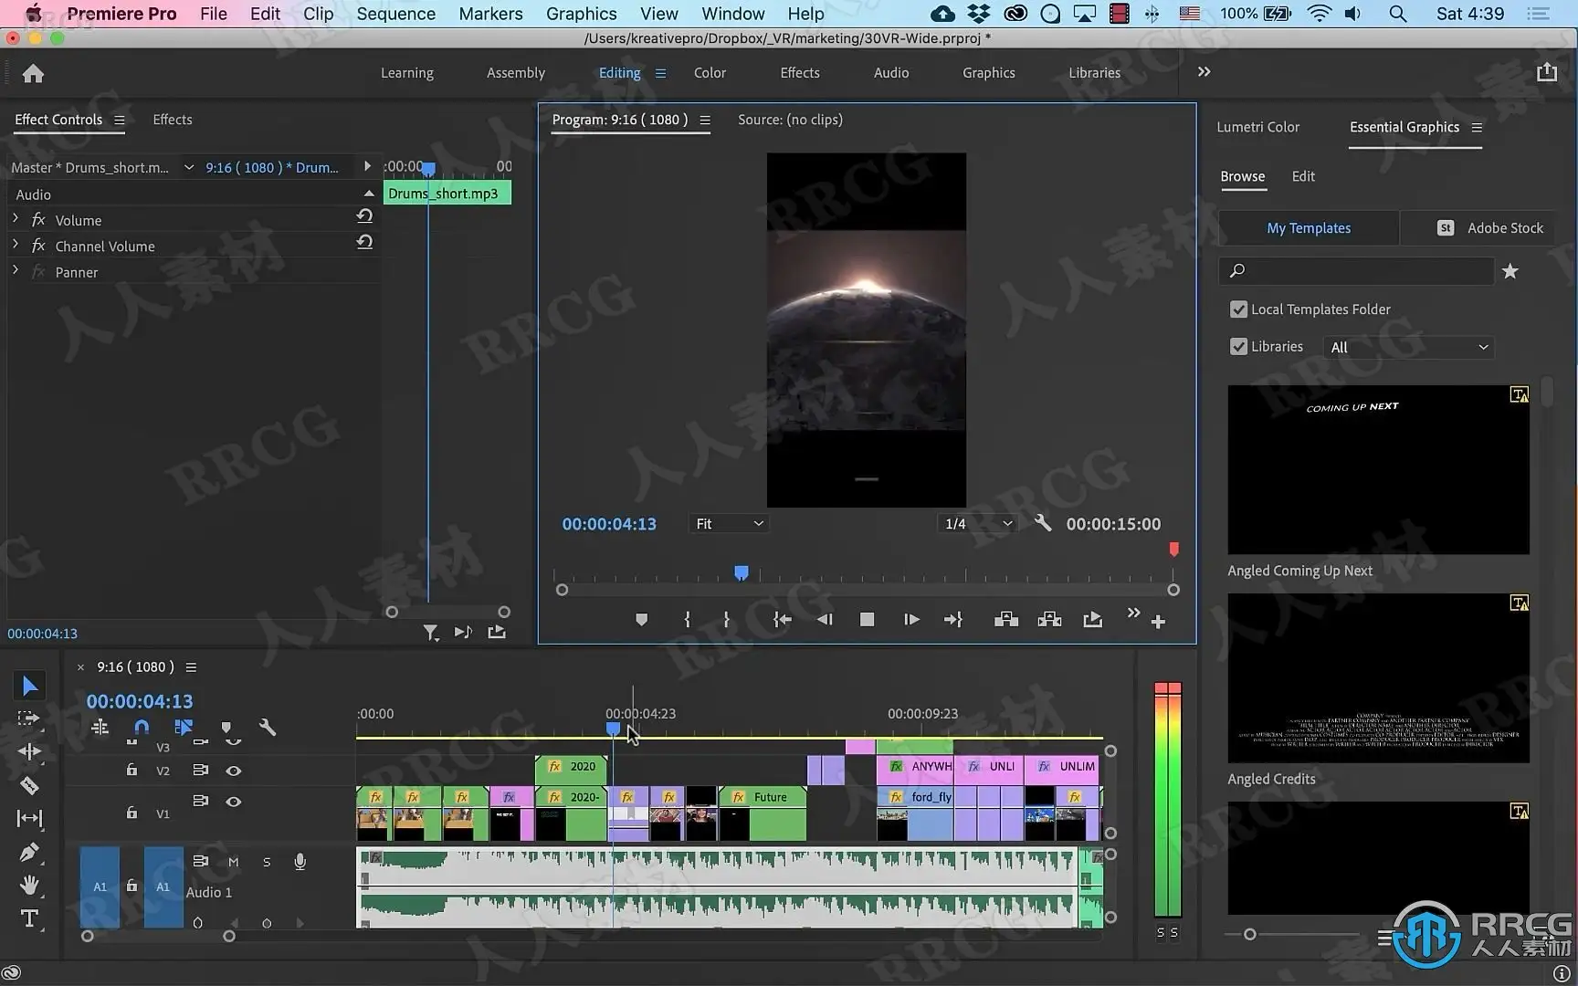The image size is (1578, 986).
Task: Select the Hand tool
Action: [x=29, y=885]
